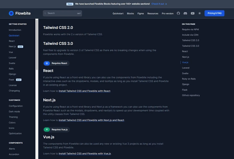234x159 pixels.
Task: Toggle light mode with sun icon
Action: tap(200, 14)
